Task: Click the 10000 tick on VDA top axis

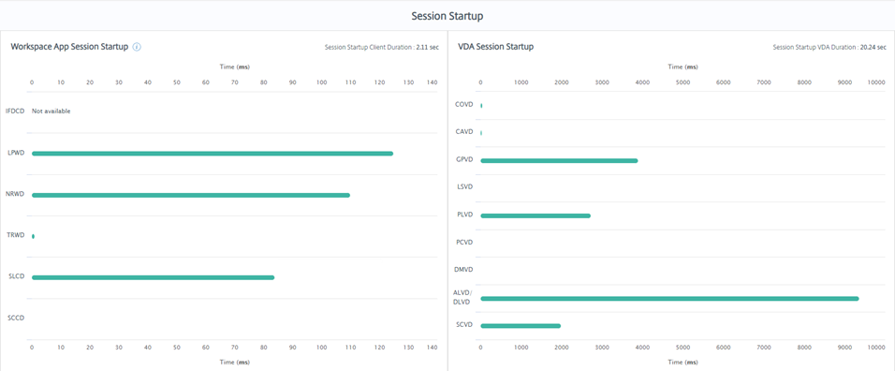Action: [875, 82]
